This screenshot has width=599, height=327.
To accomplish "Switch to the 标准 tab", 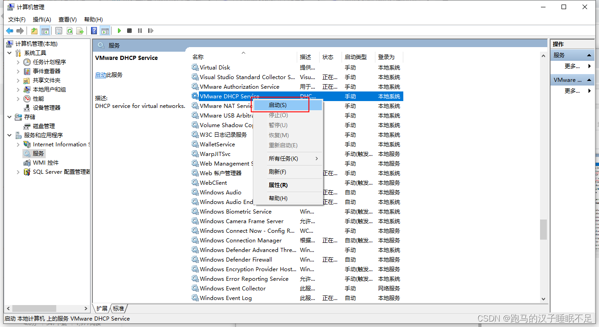I will tap(118, 309).
